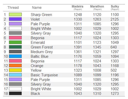Click Madeira value 1089 for Basic Turquoise

pos(78,75)
